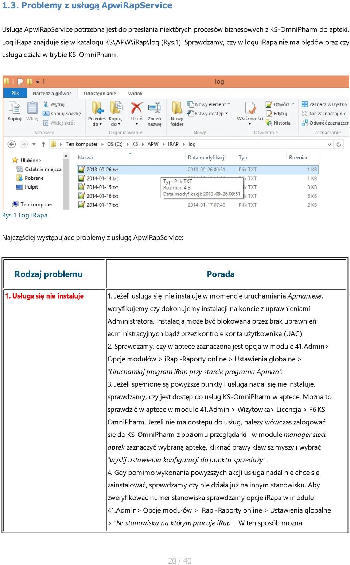
Task: Sort by the Rozmiar column header
Action: coord(298,158)
